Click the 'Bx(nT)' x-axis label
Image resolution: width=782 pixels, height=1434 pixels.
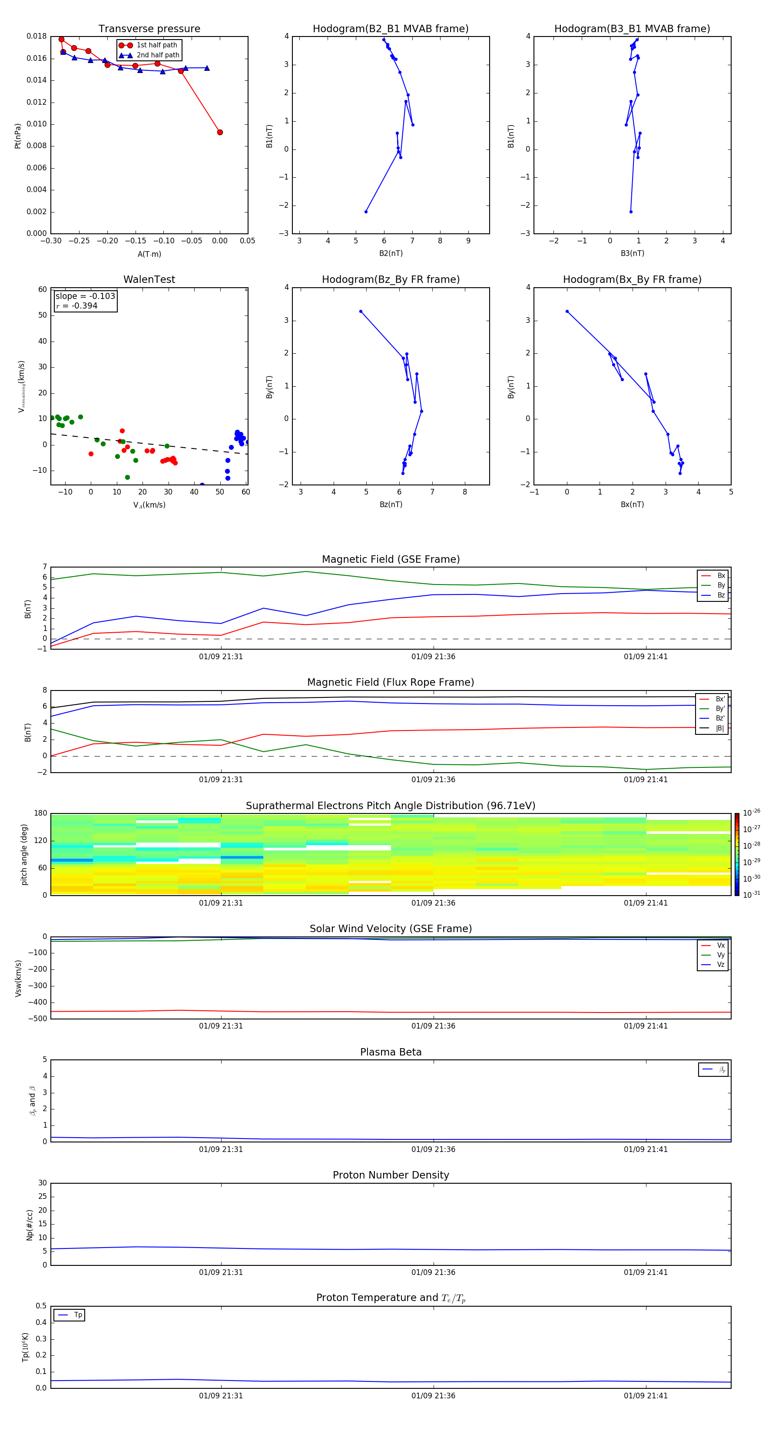(x=632, y=505)
